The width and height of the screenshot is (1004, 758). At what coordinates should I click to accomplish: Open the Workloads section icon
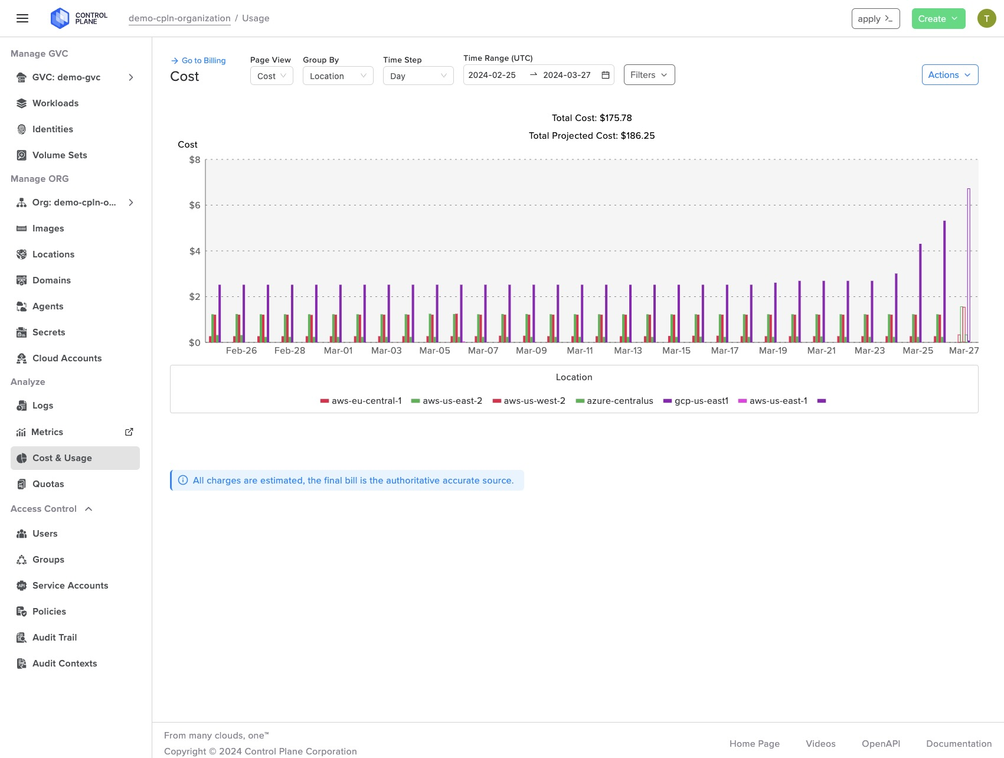(21, 103)
